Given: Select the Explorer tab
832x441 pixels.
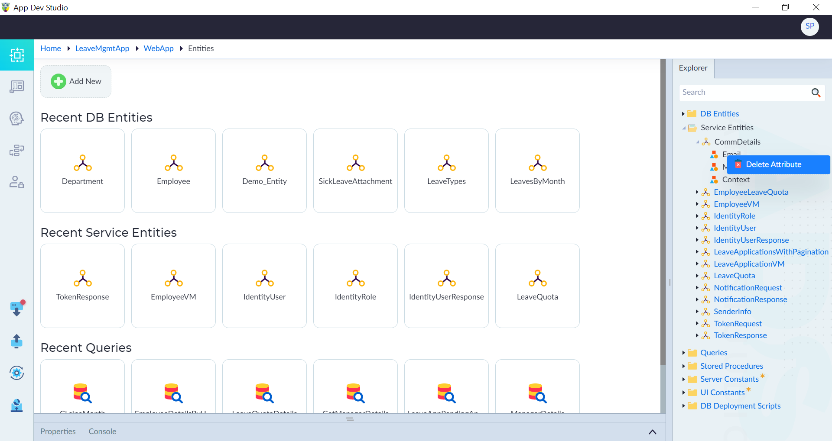Looking at the screenshot, I should tap(693, 68).
